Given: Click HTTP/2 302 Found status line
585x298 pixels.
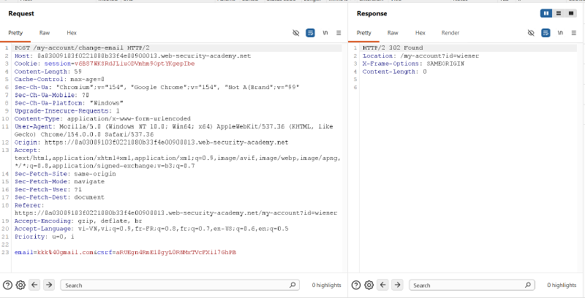Looking at the screenshot, I should click(393, 47).
